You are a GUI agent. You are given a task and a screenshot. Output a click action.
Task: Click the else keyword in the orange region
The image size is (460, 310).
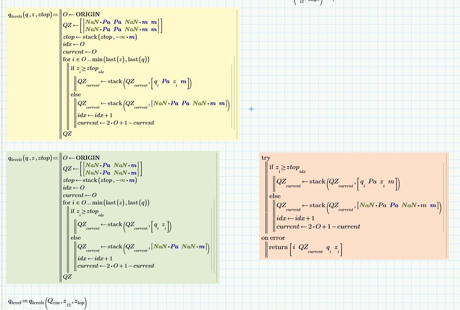tap(275, 196)
